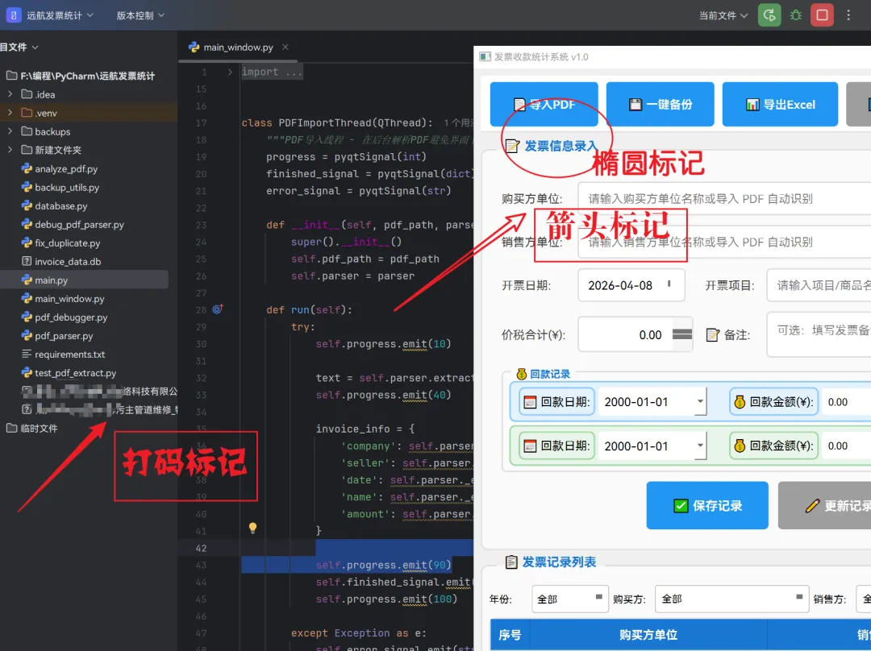Click the 价税合计 stepper arrows
The width and height of the screenshot is (871, 651).
tap(682, 334)
